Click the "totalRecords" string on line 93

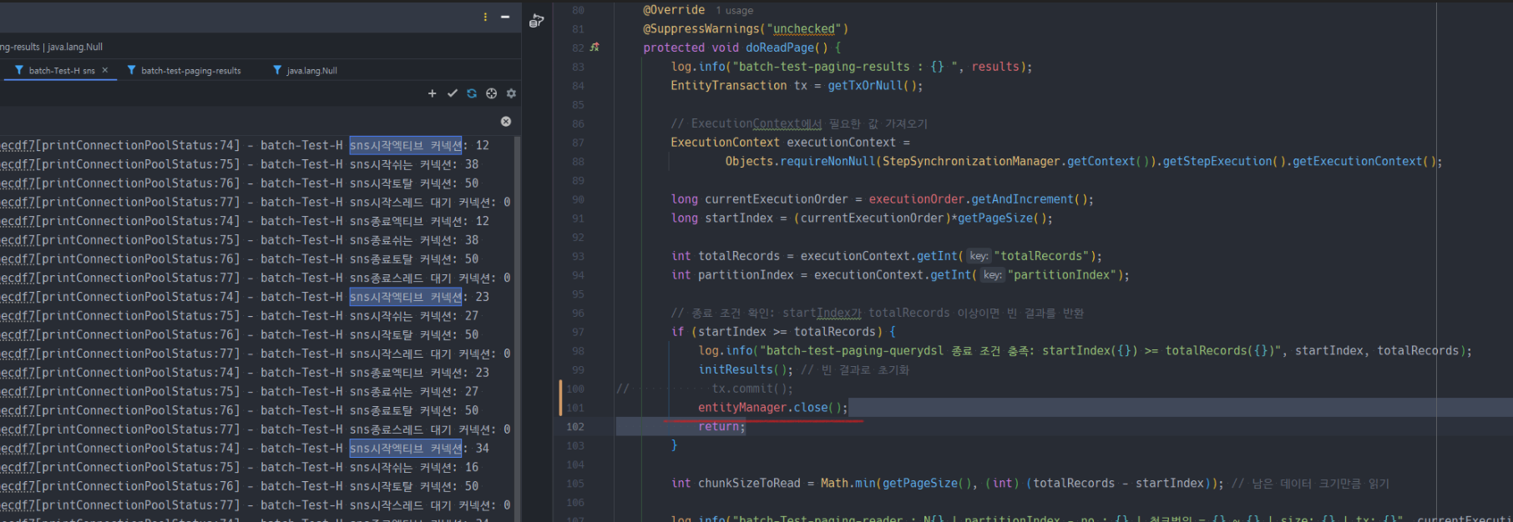pyautogui.click(x=1040, y=256)
